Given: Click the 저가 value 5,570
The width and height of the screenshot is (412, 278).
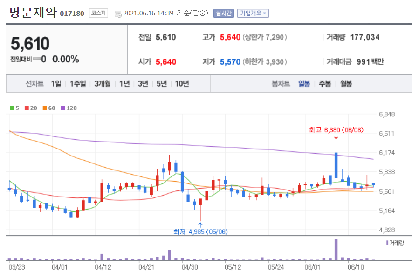Looking at the screenshot, I should pyautogui.click(x=230, y=62).
